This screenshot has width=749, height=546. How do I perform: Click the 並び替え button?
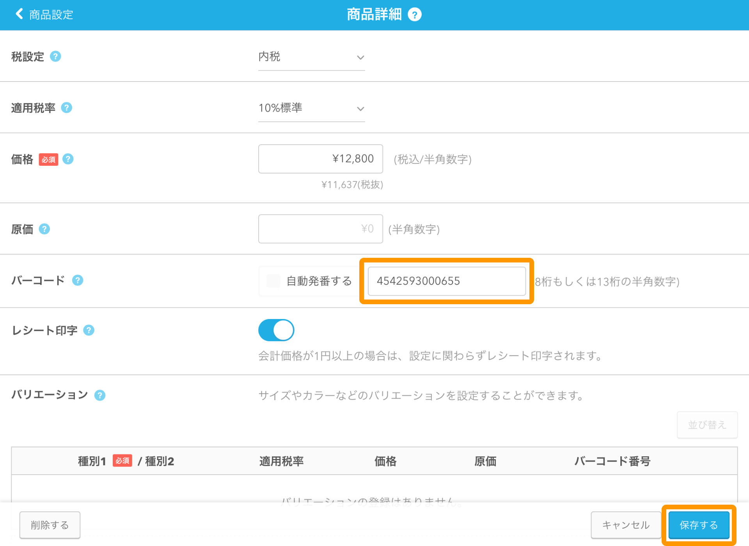(707, 425)
